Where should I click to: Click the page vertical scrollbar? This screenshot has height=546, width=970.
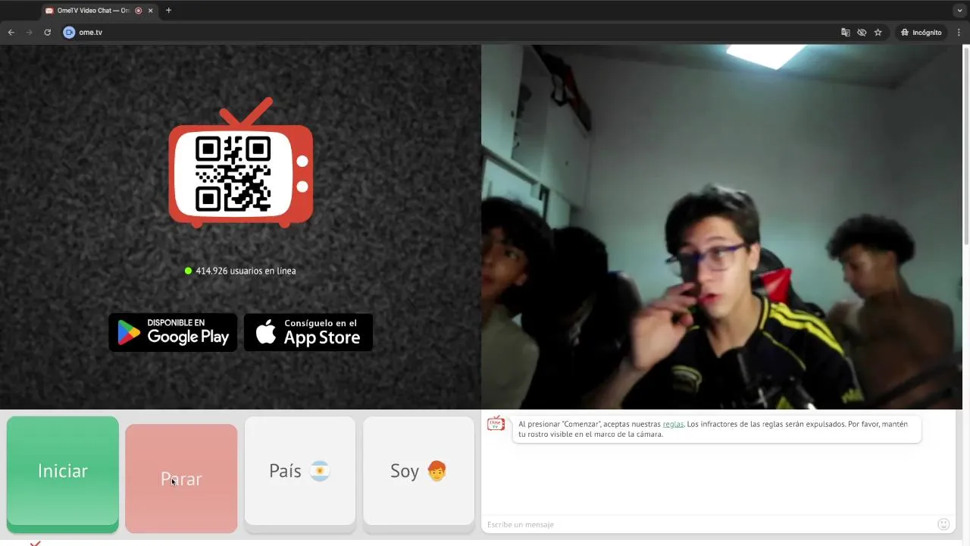tap(965, 144)
